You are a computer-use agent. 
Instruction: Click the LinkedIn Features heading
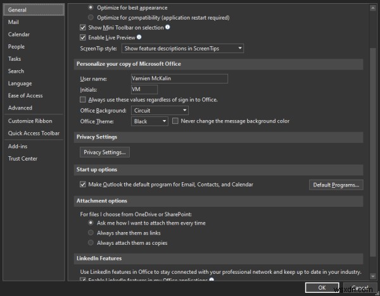(x=99, y=258)
